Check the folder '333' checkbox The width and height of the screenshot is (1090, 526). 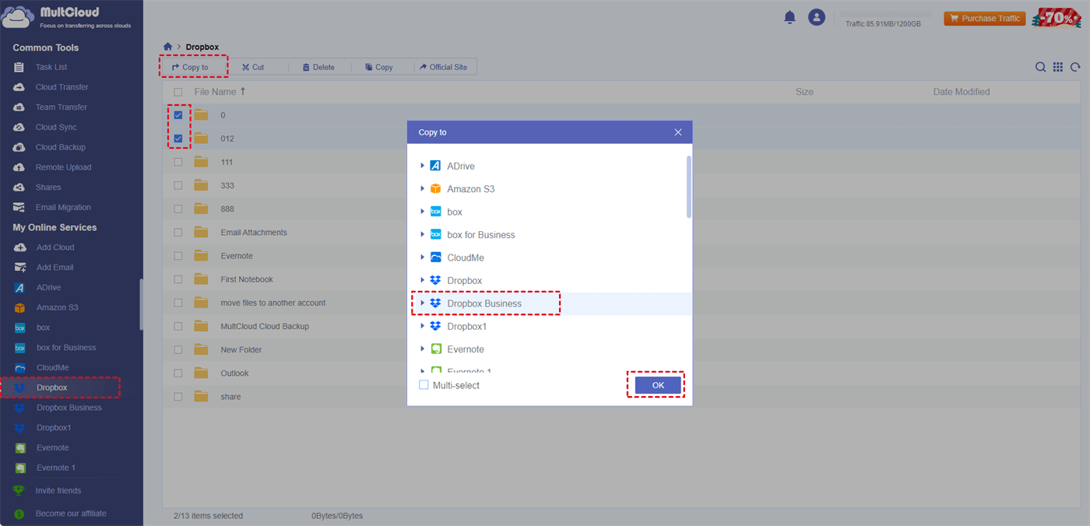click(178, 185)
